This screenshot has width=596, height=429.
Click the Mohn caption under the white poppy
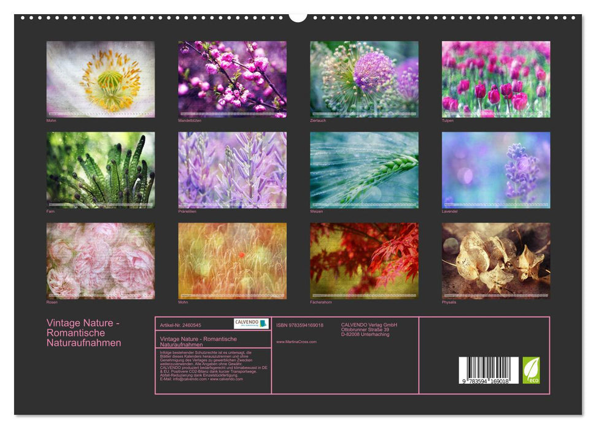tap(51, 120)
